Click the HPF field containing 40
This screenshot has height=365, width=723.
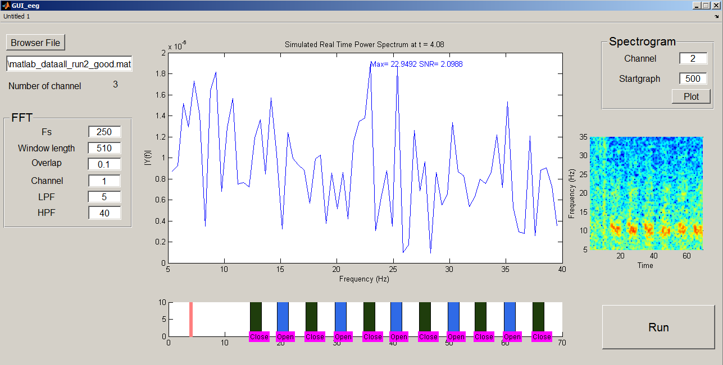coord(104,212)
